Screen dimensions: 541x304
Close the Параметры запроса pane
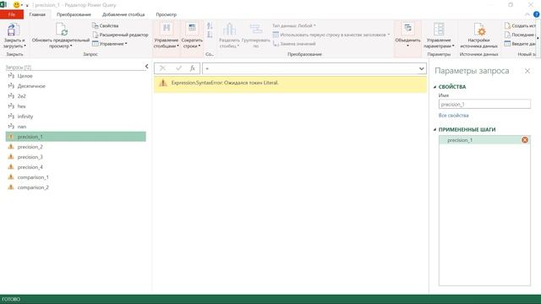(x=527, y=71)
